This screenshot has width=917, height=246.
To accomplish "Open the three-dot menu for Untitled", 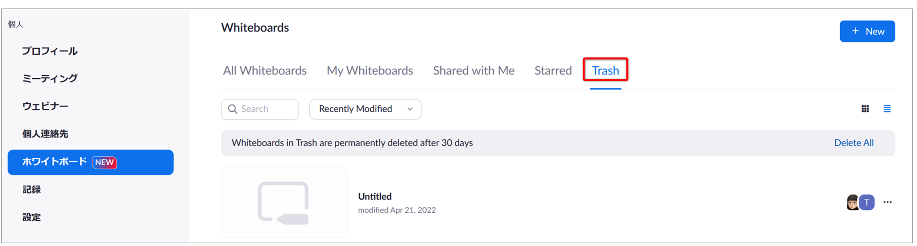I will [x=888, y=202].
